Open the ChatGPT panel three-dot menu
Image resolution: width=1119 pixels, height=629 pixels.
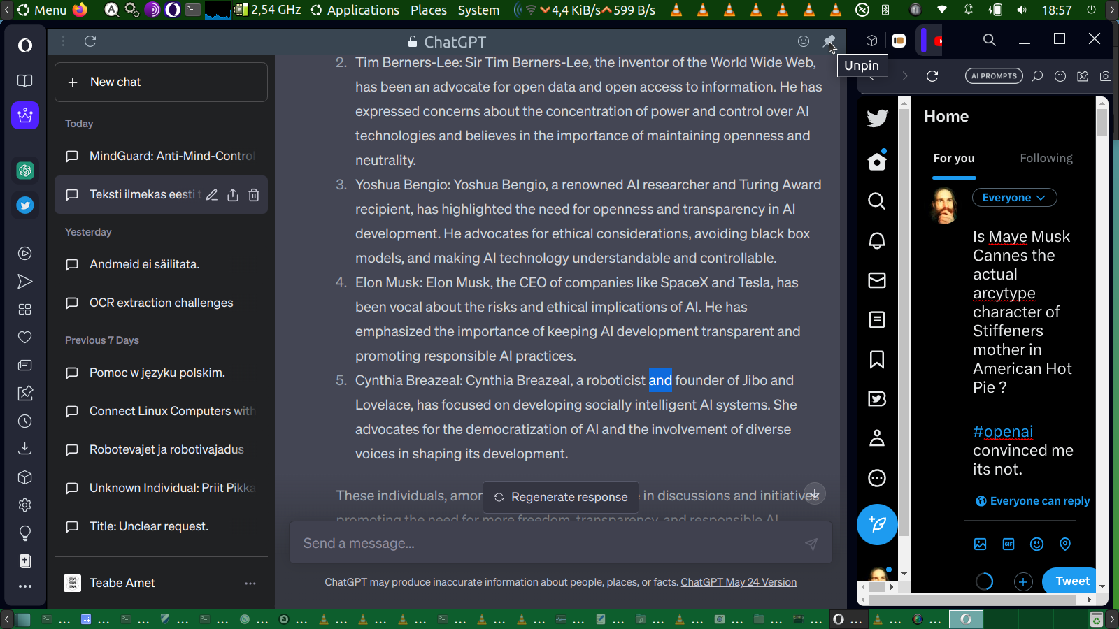[64, 41]
